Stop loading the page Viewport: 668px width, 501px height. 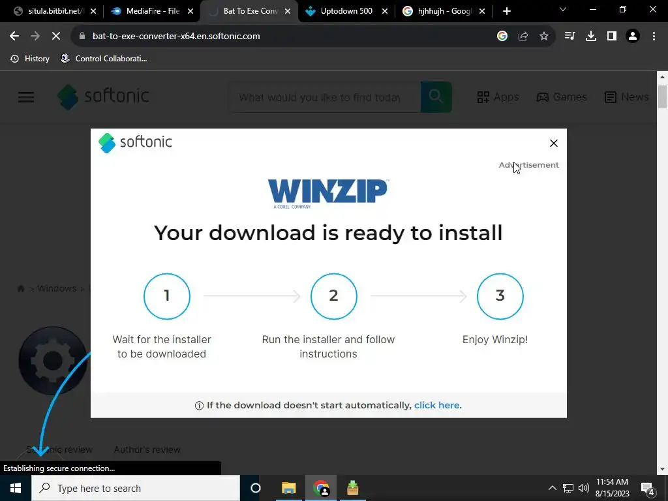56,37
